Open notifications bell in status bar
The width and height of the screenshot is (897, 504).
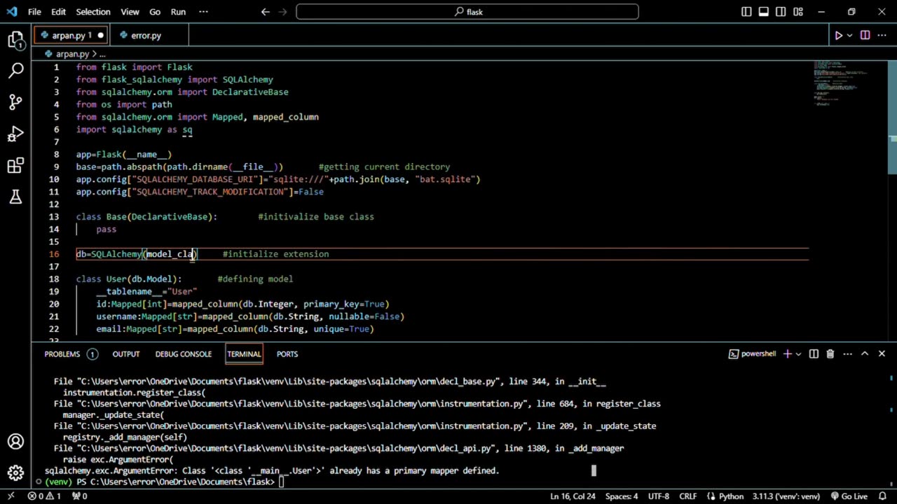coord(882,496)
